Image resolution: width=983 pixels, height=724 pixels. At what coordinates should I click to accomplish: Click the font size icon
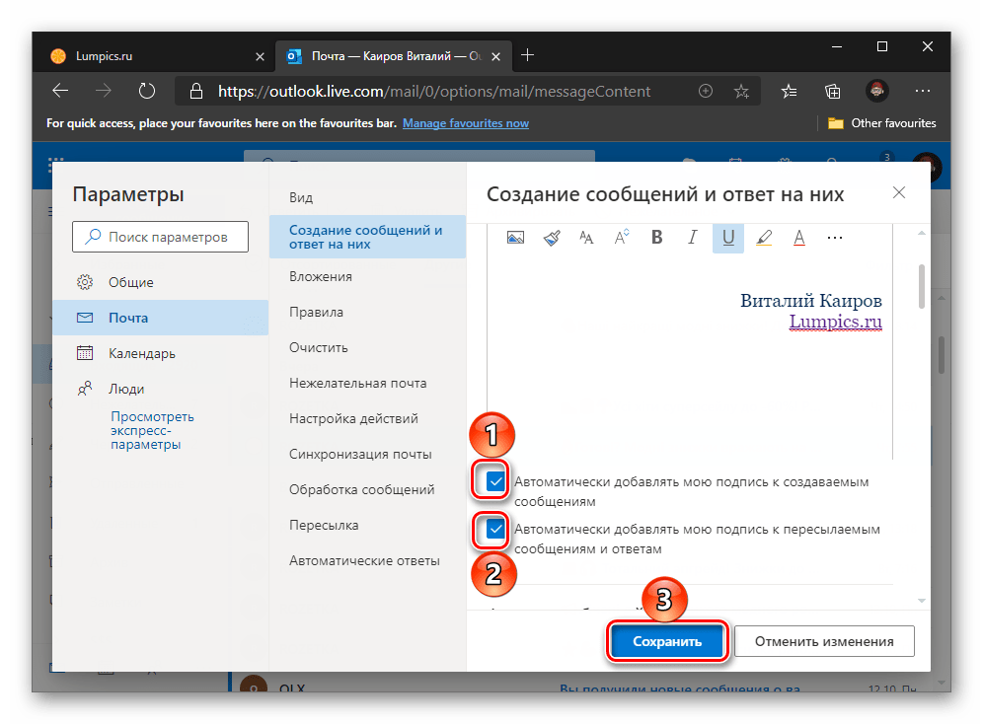(x=622, y=238)
